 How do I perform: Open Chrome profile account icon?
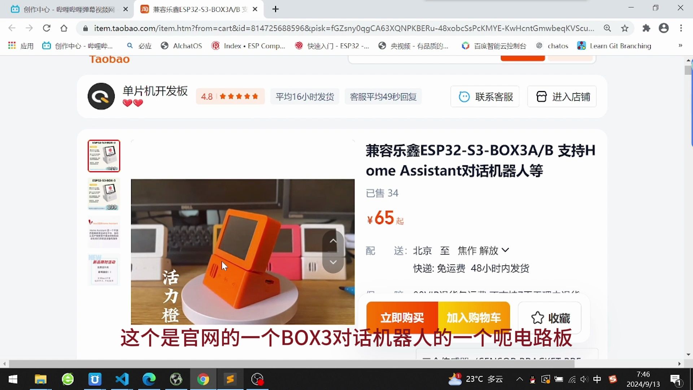tap(664, 28)
